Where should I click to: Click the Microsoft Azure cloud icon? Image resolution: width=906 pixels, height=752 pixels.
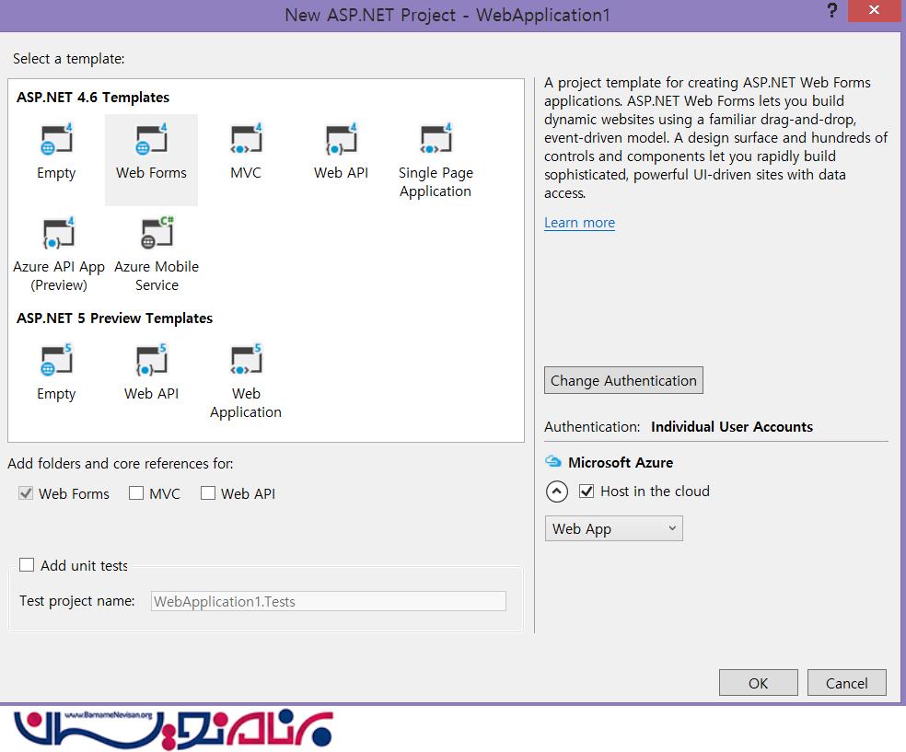coord(553,461)
